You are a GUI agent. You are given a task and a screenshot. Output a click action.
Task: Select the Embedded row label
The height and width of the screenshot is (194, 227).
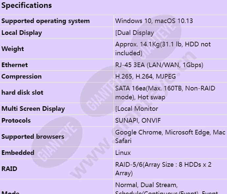(x=18, y=153)
